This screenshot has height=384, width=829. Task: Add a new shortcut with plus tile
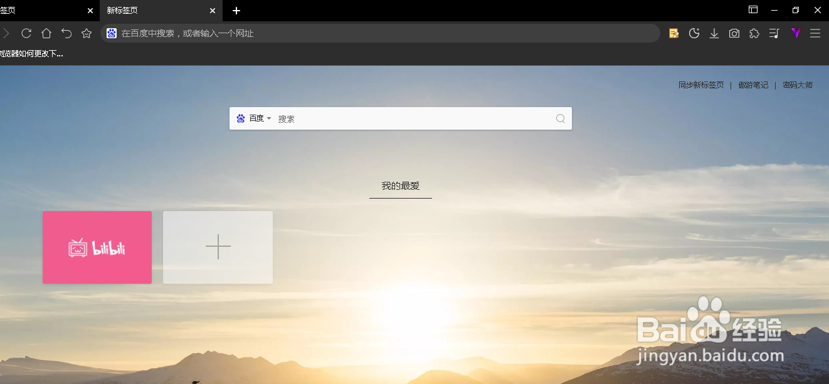pyautogui.click(x=218, y=247)
